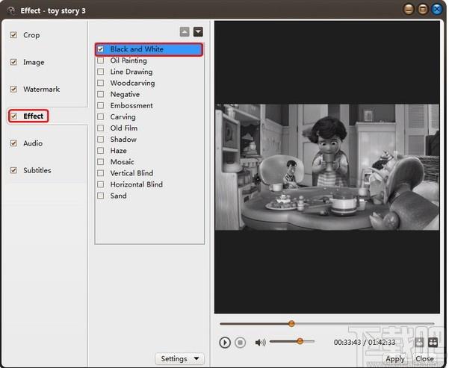
Task: Toggle the Image checkbox
Action: point(13,62)
